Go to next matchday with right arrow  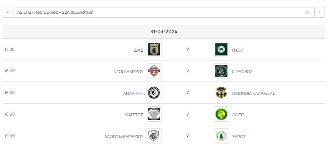320,12
